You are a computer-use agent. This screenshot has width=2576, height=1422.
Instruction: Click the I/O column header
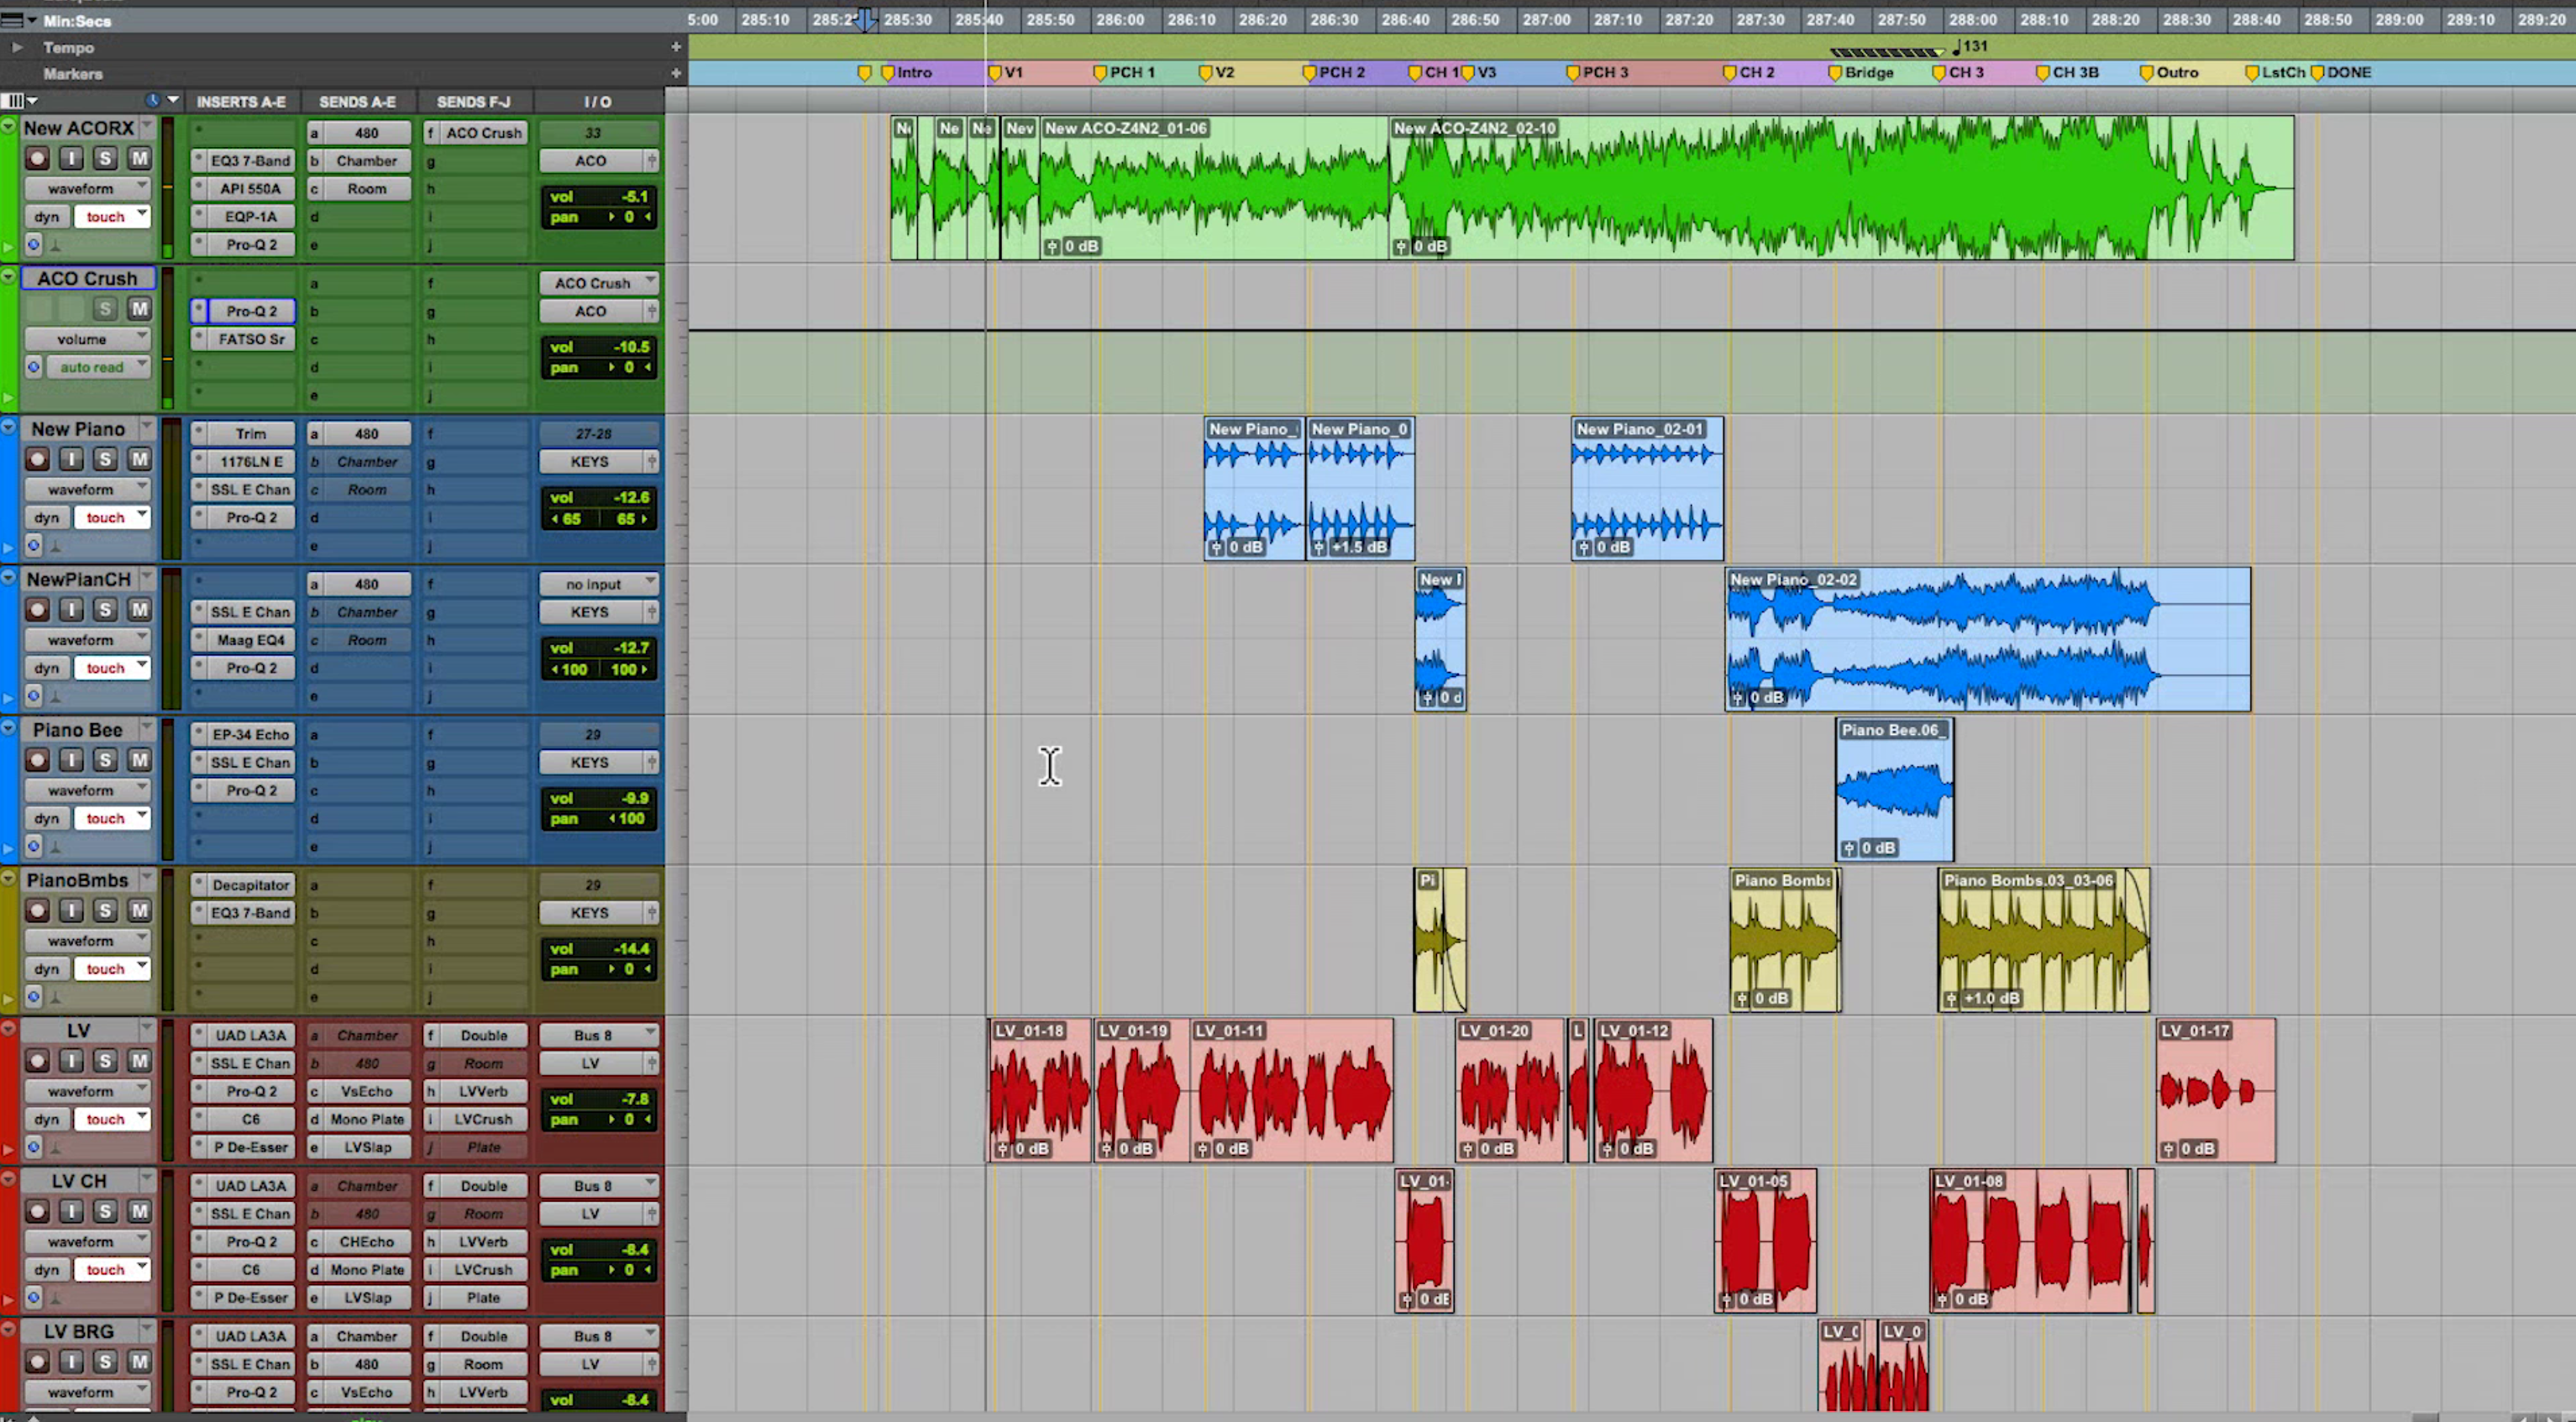[598, 102]
